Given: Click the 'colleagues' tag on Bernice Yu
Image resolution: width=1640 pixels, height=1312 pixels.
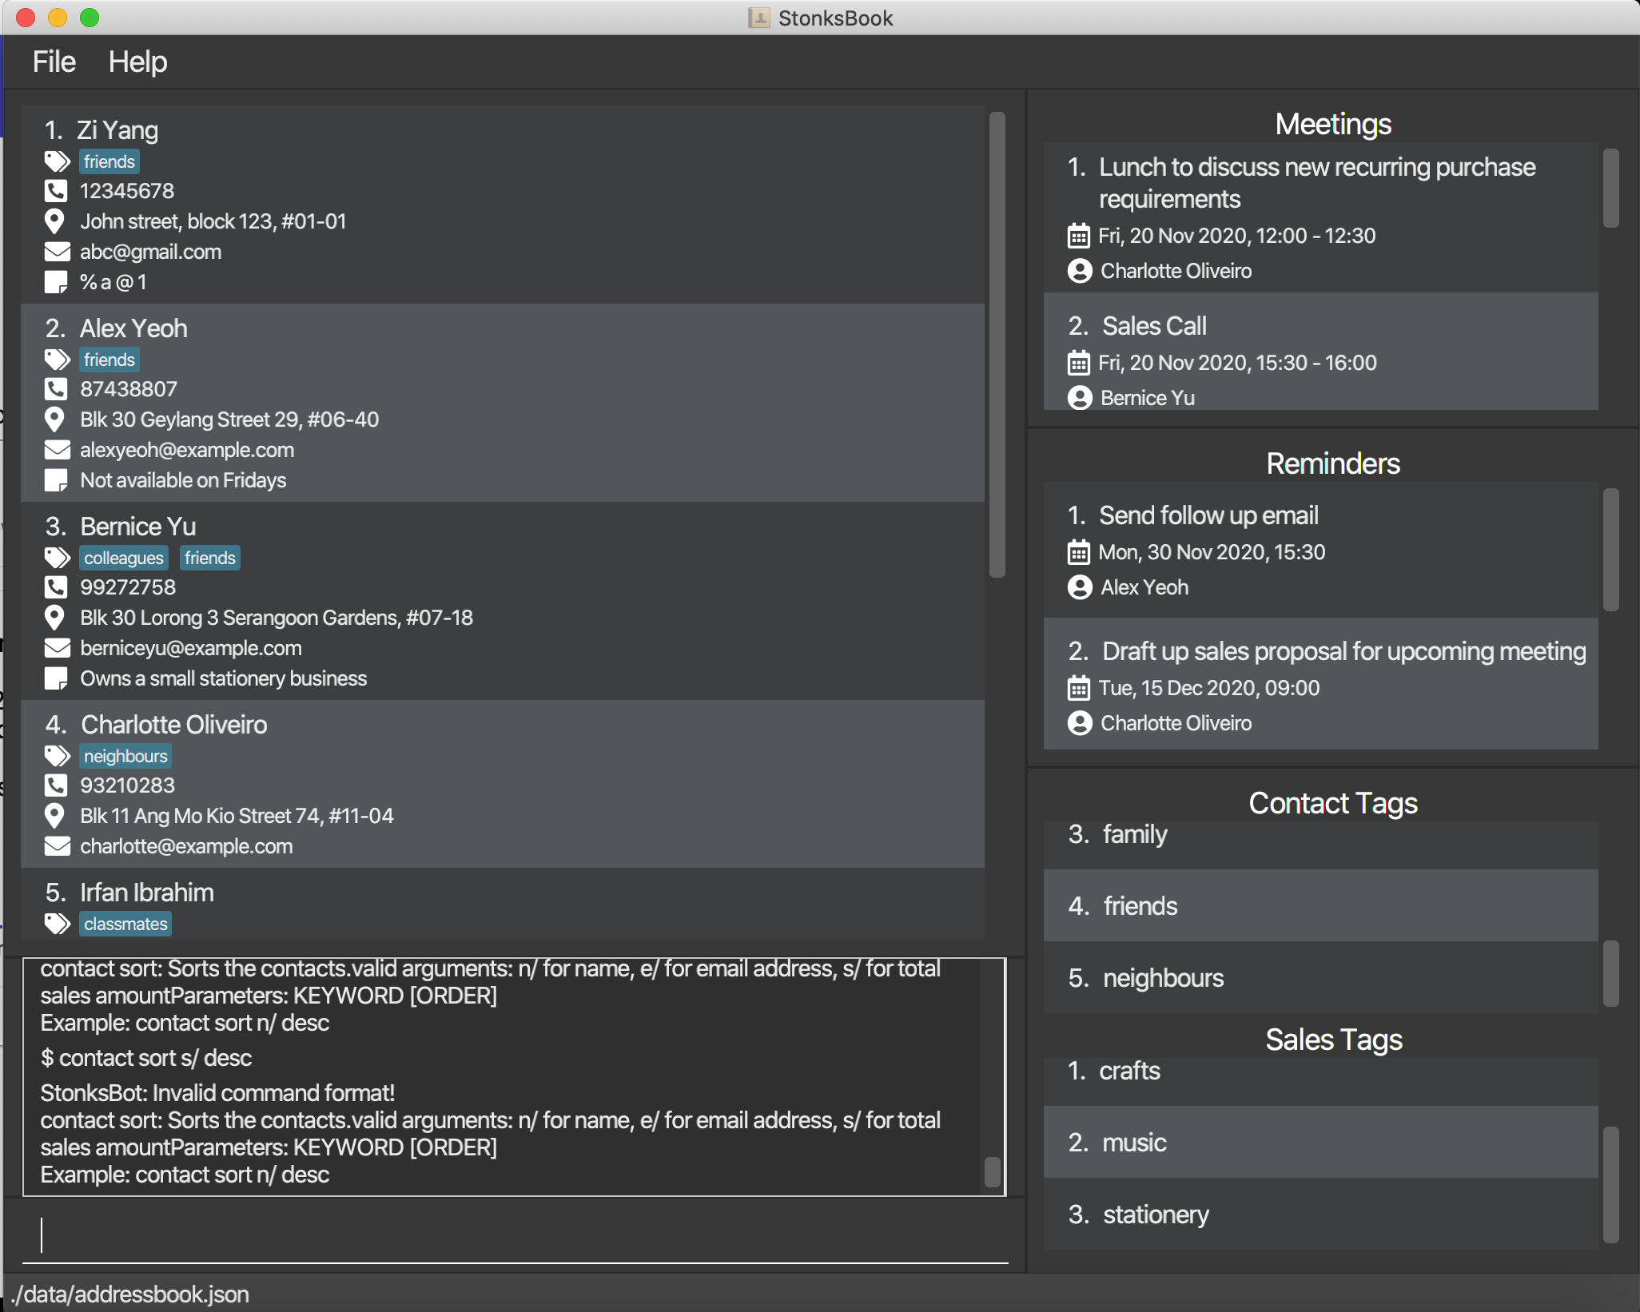Looking at the screenshot, I should [x=123, y=558].
